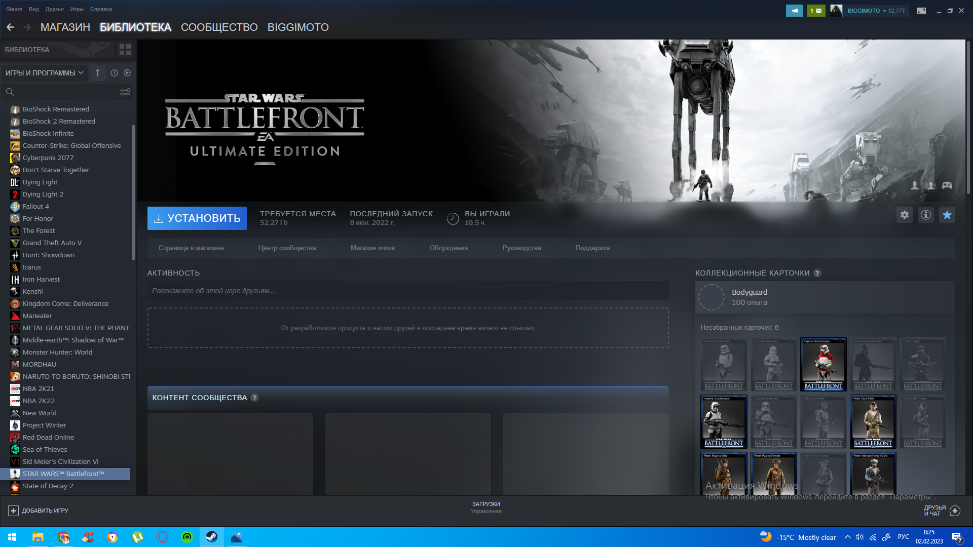
Task: Click the Установить install button
Action: pos(197,218)
